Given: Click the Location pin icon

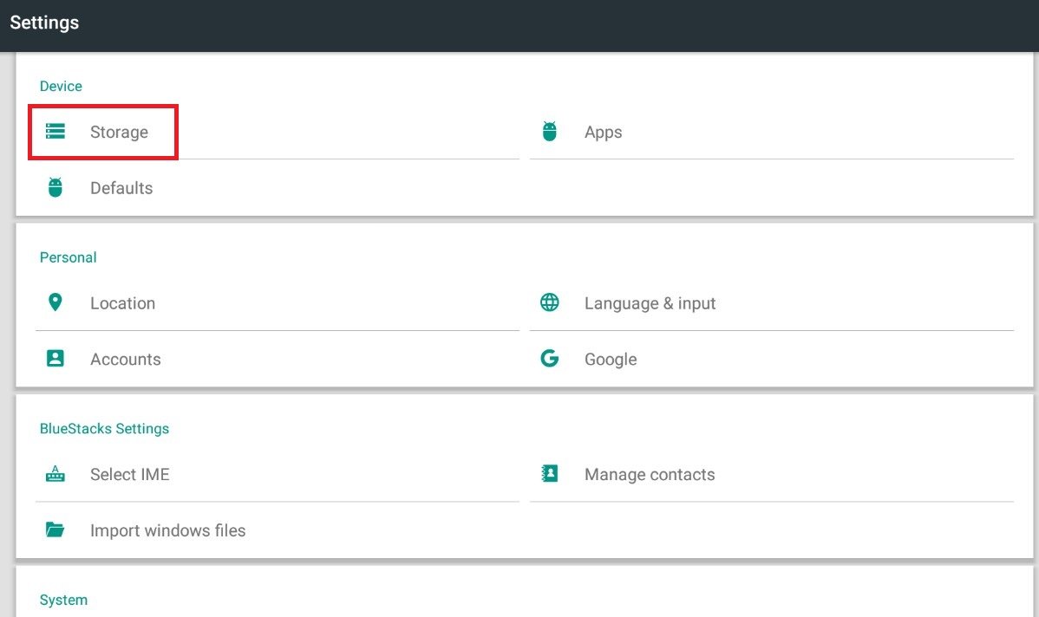Looking at the screenshot, I should 56,302.
